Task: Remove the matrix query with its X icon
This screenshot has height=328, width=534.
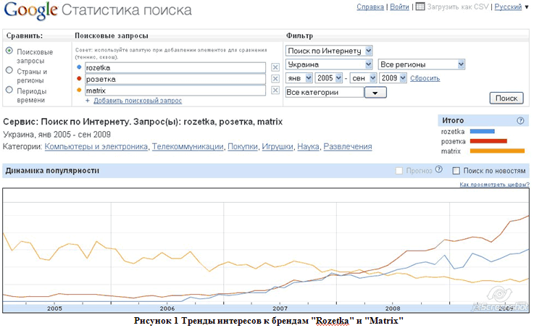Action: (275, 91)
